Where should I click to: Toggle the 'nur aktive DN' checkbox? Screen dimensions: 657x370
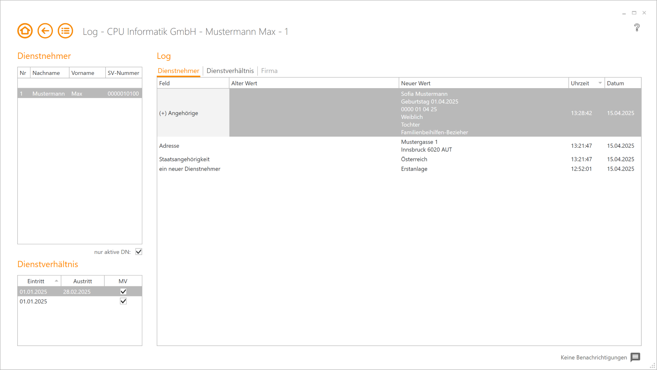[x=138, y=251]
